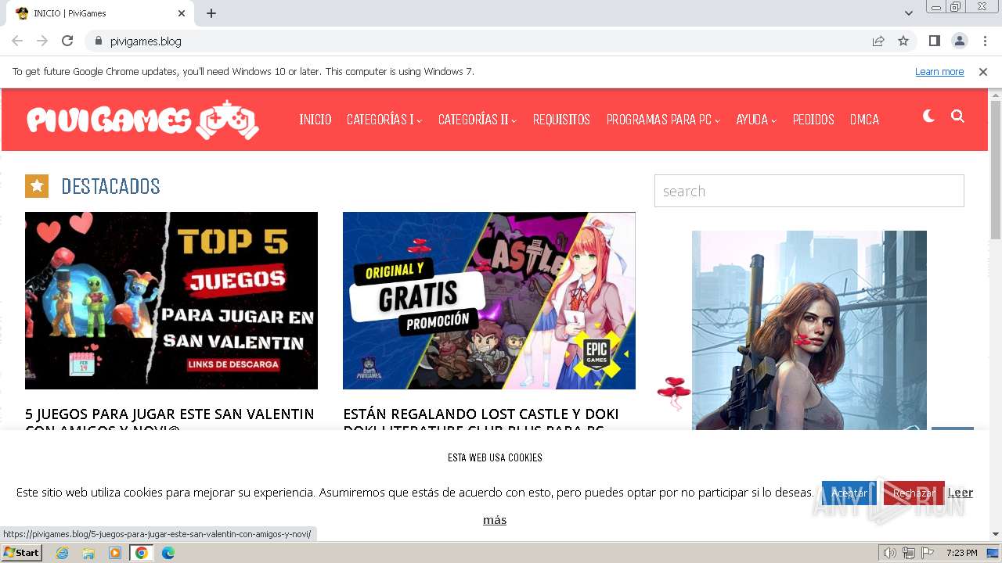Reject cookies with Rechazar button
This screenshot has width=1002, height=563.
(x=914, y=493)
